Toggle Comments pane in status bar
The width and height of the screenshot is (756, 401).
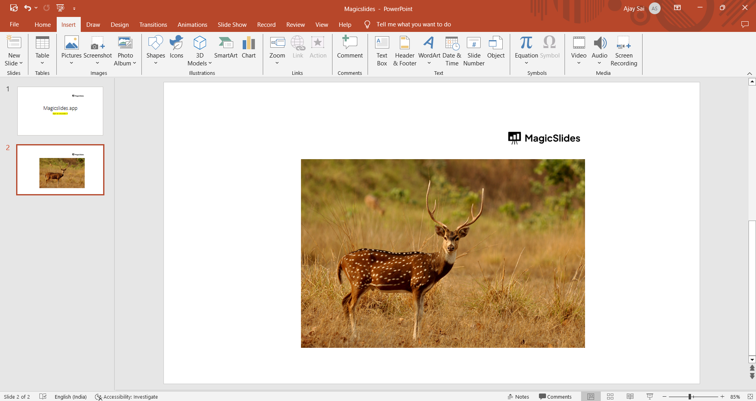(x=555, y=397)
